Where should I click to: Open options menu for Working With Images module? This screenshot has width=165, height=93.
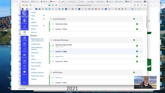click(x=141, y=40)
